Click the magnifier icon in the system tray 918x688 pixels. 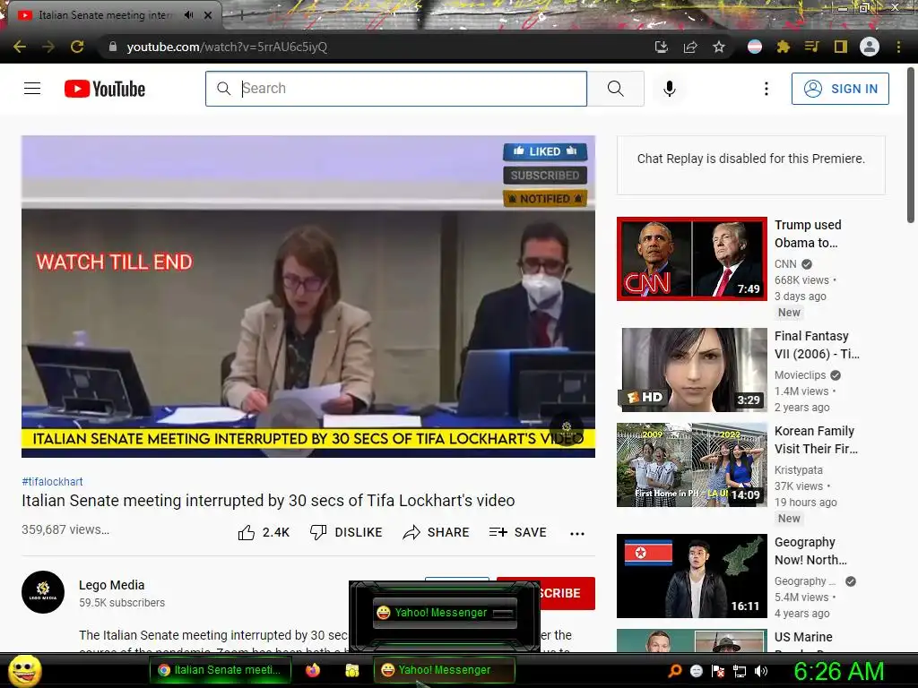tap(675, 671)
